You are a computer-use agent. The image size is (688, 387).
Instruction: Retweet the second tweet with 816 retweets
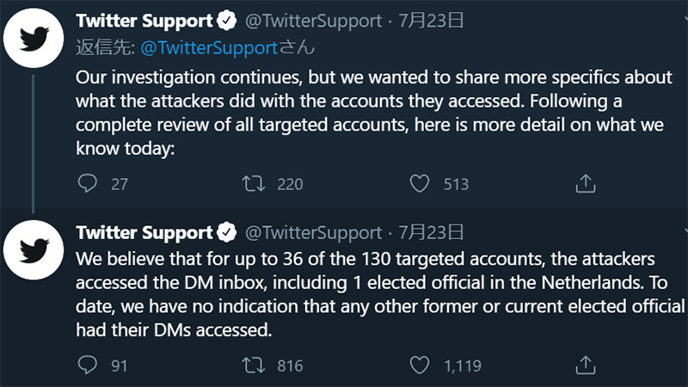pos(253,365)
